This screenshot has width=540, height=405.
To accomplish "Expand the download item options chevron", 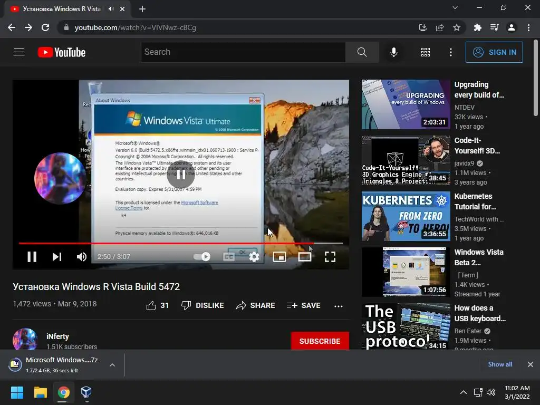I will 112,365.
